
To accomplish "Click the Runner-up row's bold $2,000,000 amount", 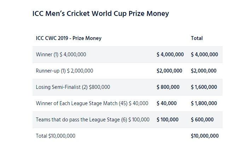I will click(169, 71).
